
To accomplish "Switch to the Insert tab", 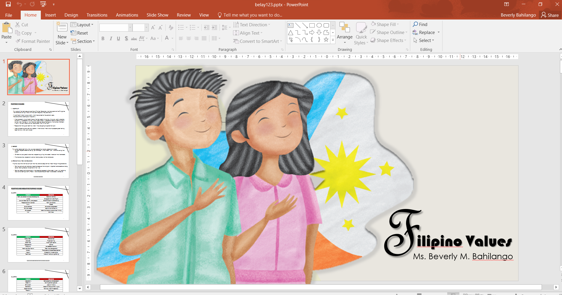I will click(51, 15).
